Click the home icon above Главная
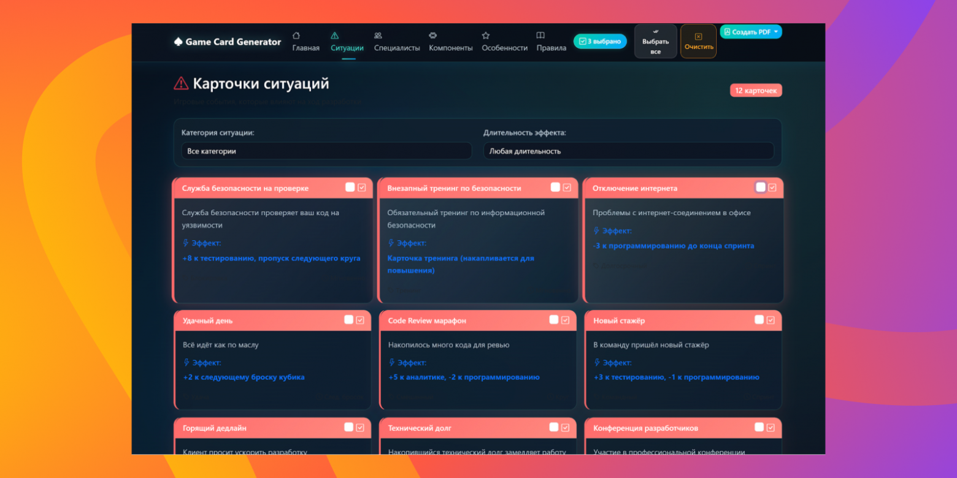The width and height of the screenshot is (957, 478). pos(296,36)
